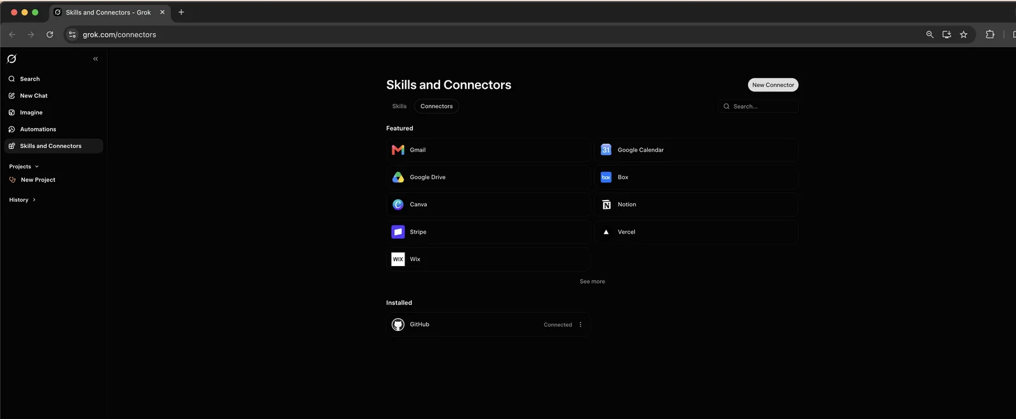Image resolution: width=1016 pixels, height=419 pixels.
Task: Click the install app icon in address bar
Action: 947,34
